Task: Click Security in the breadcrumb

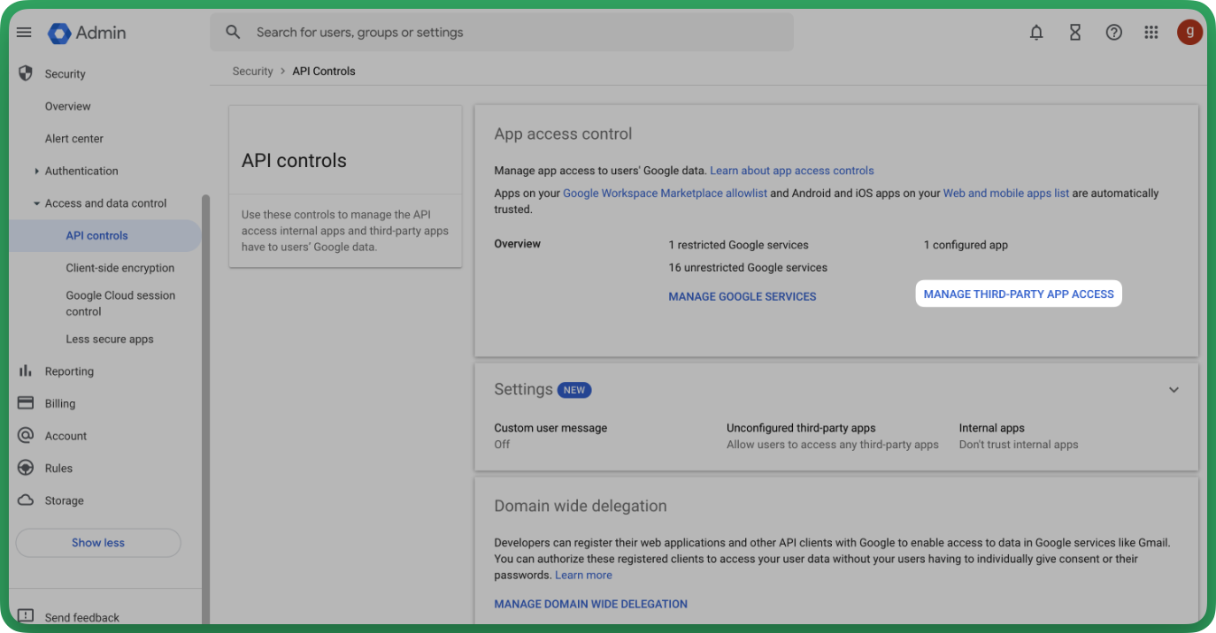Action: point(253,72)
